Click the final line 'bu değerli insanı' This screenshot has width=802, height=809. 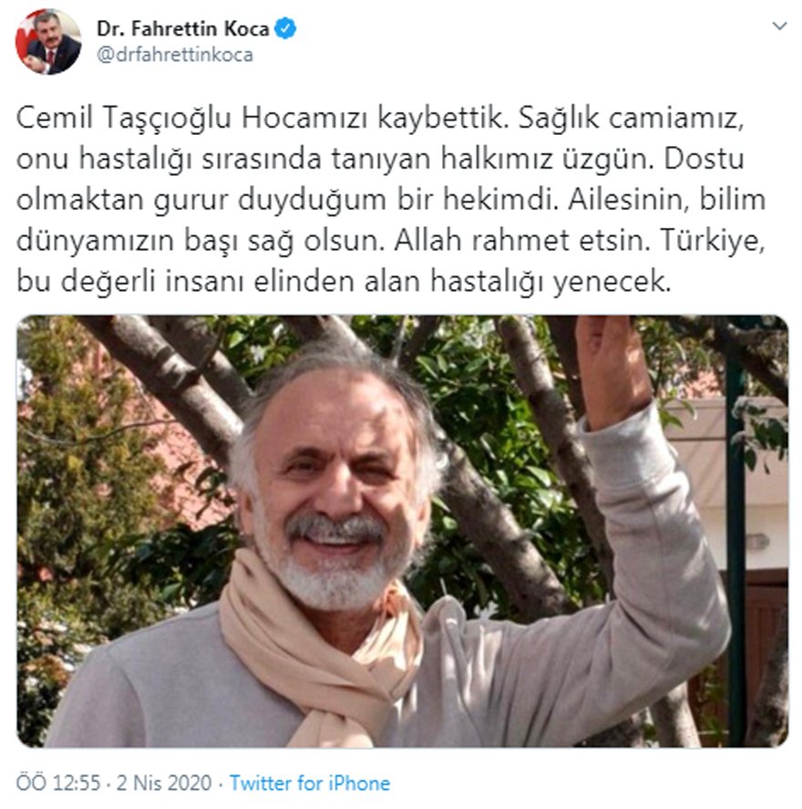[x=344, y=282]
